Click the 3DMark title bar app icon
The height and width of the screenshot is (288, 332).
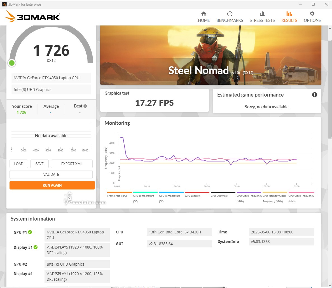click(x=4, y=4)
